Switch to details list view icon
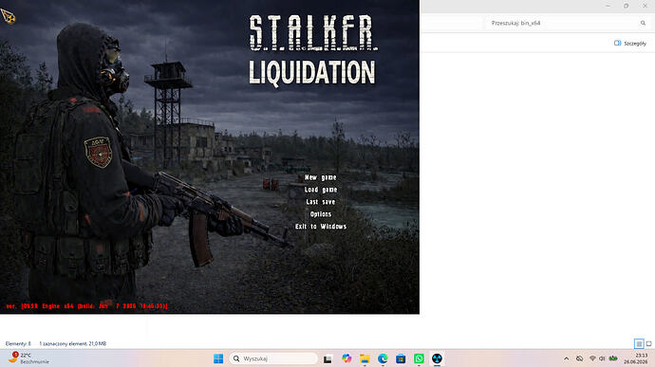Viewport: 655px width, 367px height. (x=639, y=343)
